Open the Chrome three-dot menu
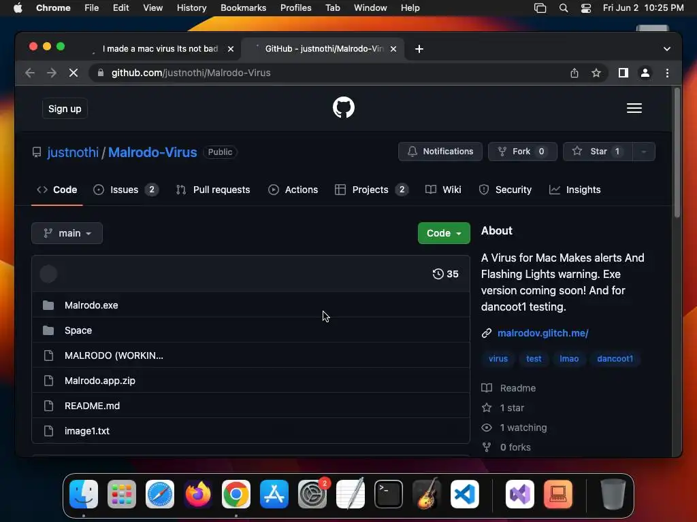Viewport: 697px width, 522px height. tap(667, 73)
